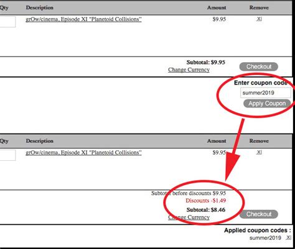Click quantity box in upper cart
The width and height of the screenshot is (295, 249).
pos(7,22)
